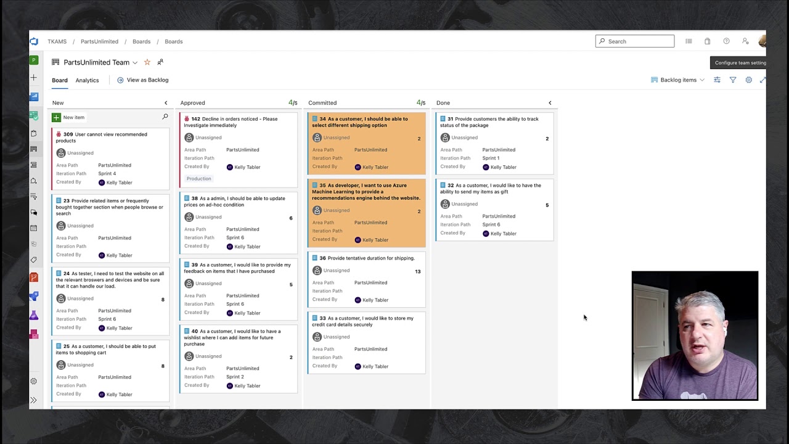This screenshot has width=789, height=444.
Task: Click the plus add icon in the sidebar
Action: tap(34, 78)
